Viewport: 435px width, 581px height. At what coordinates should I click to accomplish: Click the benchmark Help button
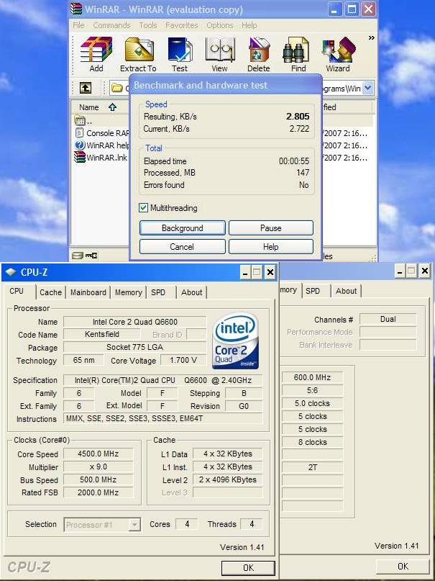(271, 247)
